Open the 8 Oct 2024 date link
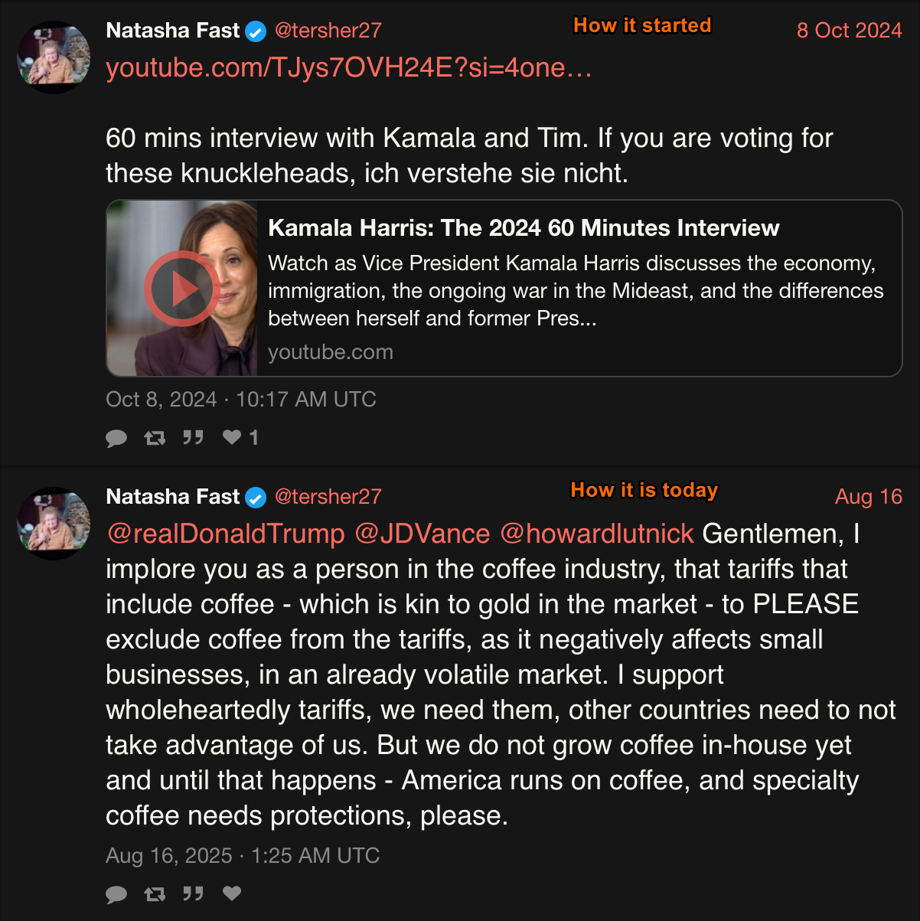Viewport: 920px width, 921px height. coord(849,31)
